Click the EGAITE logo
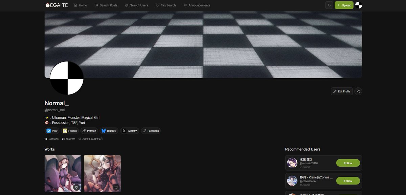Viewport: 406px width, 195px height. 57,5
